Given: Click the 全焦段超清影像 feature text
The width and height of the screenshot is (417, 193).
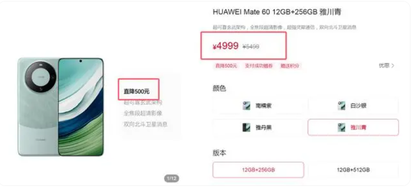Looking at the screenshot, I should (143, 114).
